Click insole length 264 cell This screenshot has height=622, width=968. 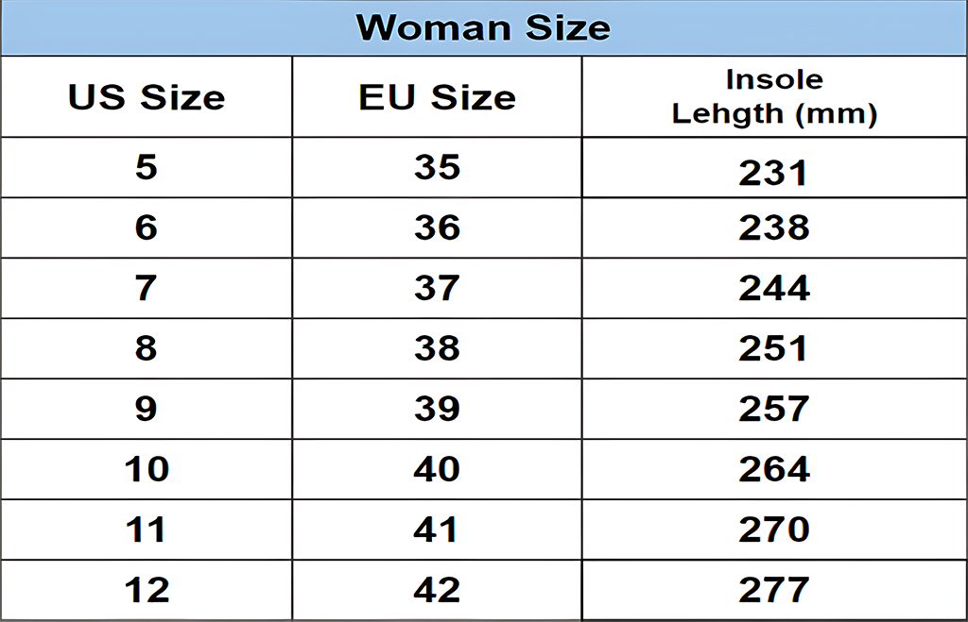point(774,469)
